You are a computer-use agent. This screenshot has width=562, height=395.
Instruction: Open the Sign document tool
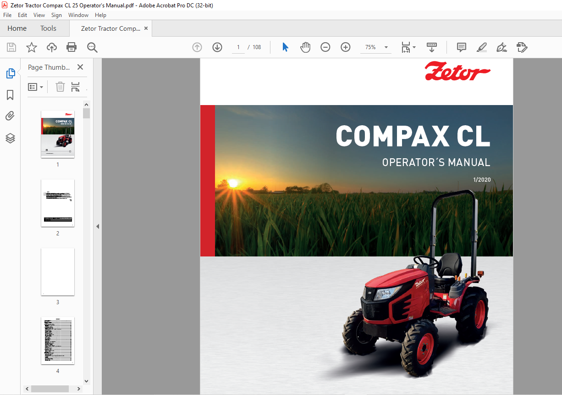501,47
